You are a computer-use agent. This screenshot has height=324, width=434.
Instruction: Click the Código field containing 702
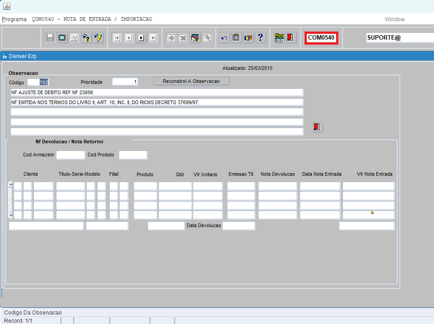pos(38,82)
